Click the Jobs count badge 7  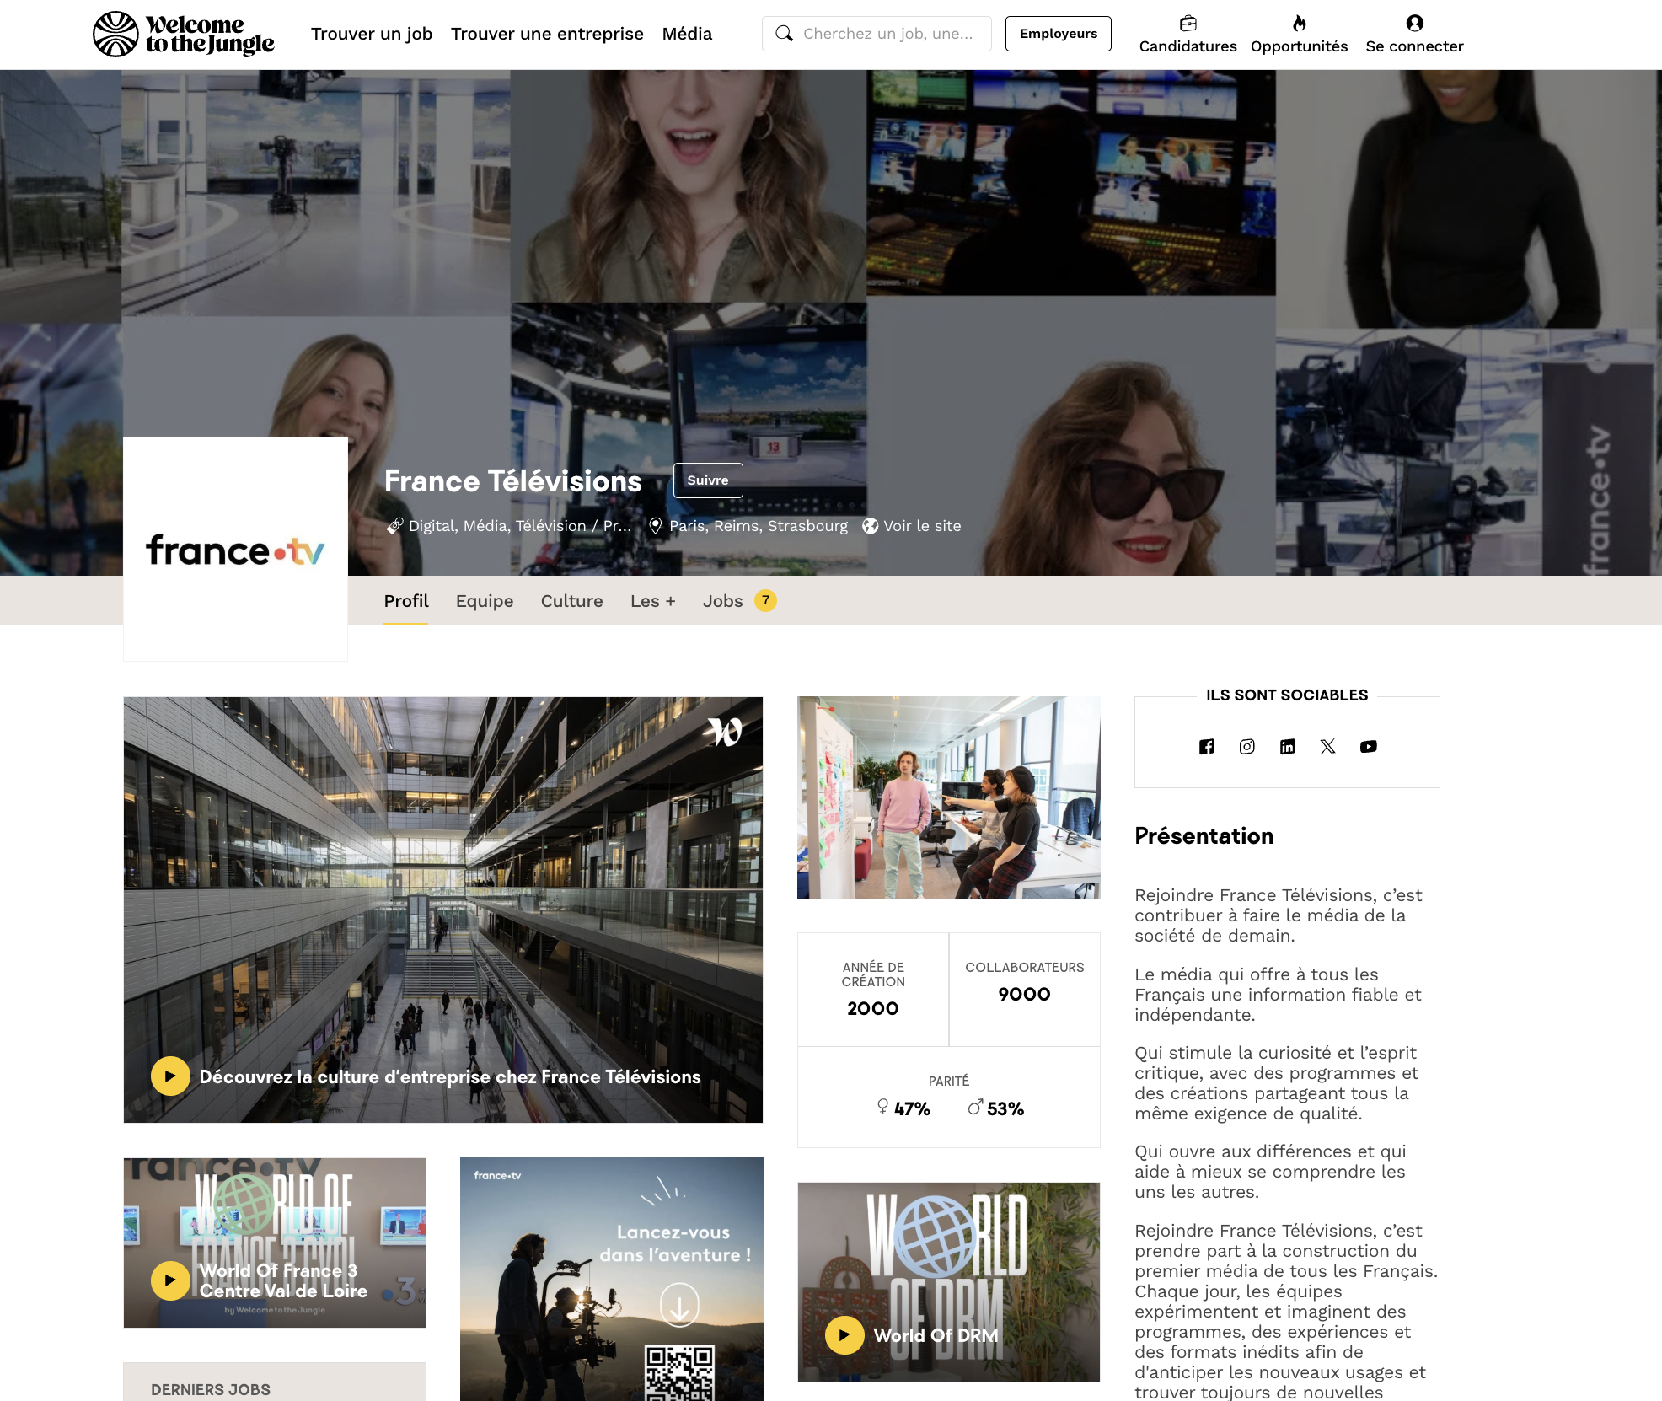tap(765, 600)
